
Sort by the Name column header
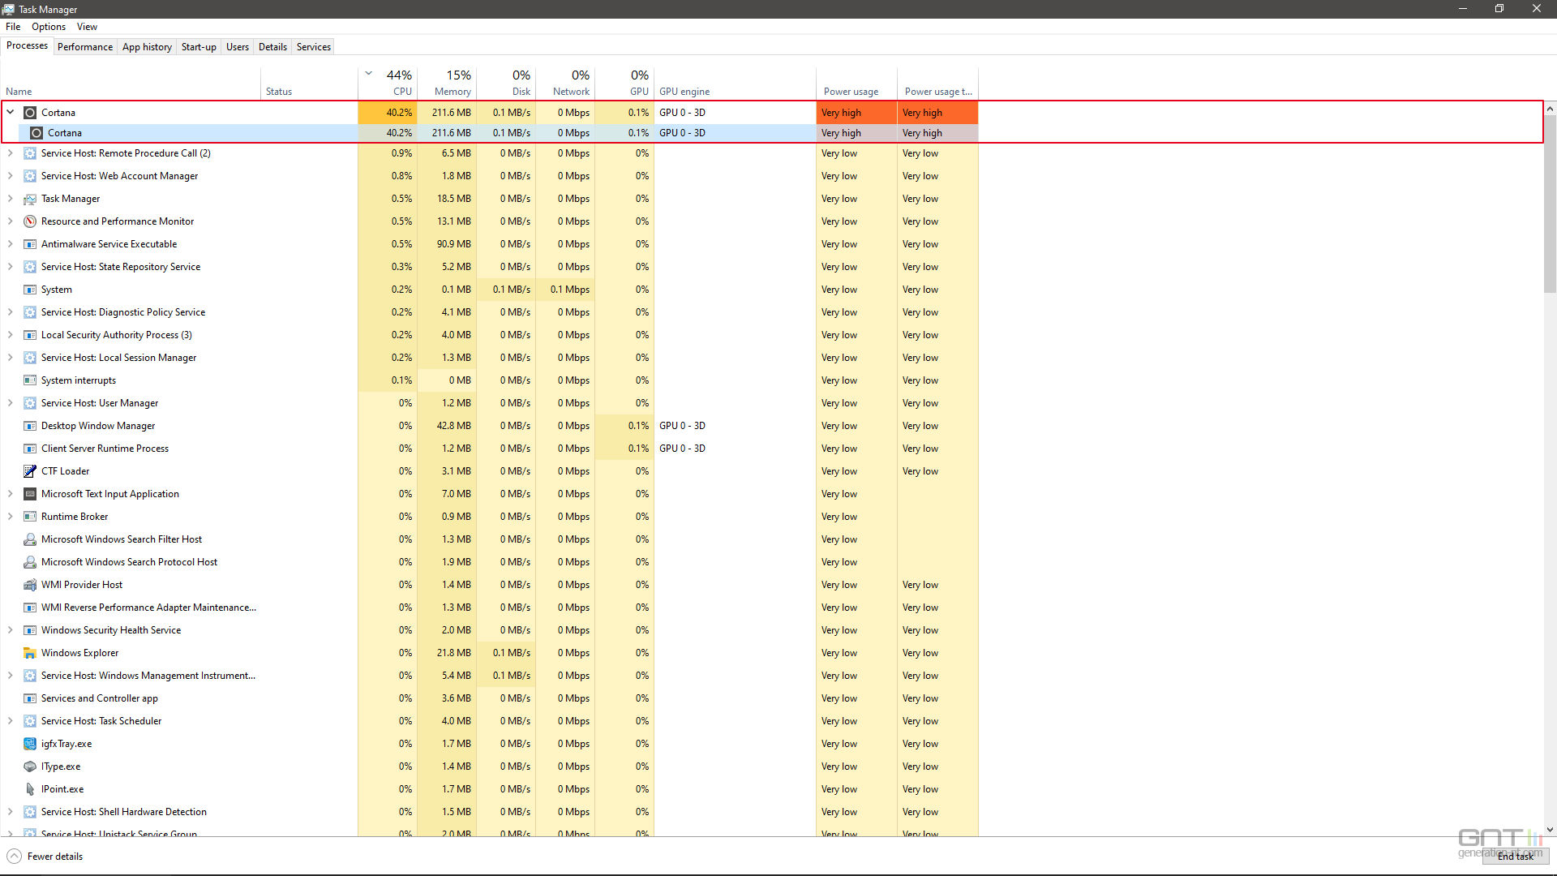131,83
